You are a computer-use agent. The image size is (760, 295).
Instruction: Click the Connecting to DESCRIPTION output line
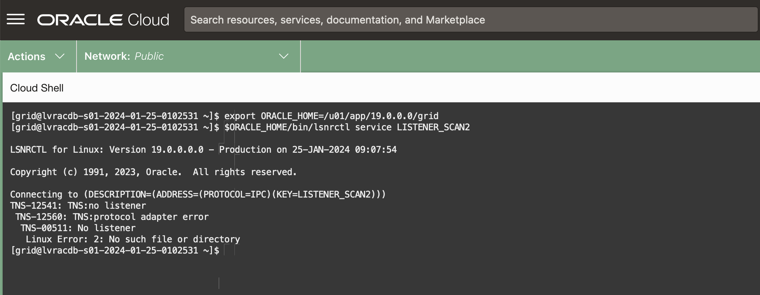click(x=197, y=195)
